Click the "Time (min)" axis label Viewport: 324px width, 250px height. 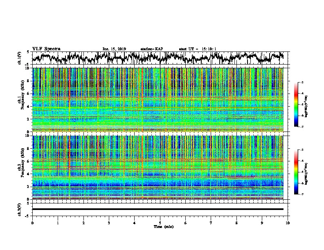tap(164, 227)
